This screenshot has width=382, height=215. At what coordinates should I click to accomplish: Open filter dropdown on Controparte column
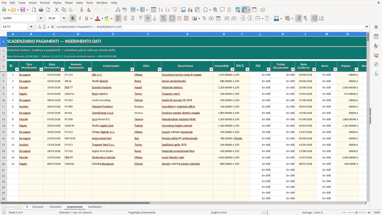tap(132, 69)
